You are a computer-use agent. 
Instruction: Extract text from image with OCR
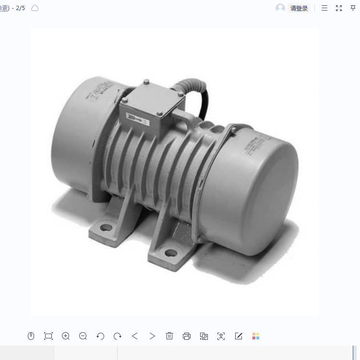pyautogui.click(x=221, y=336)
